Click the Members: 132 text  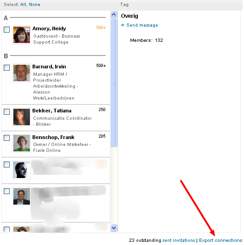coord(147,40)
